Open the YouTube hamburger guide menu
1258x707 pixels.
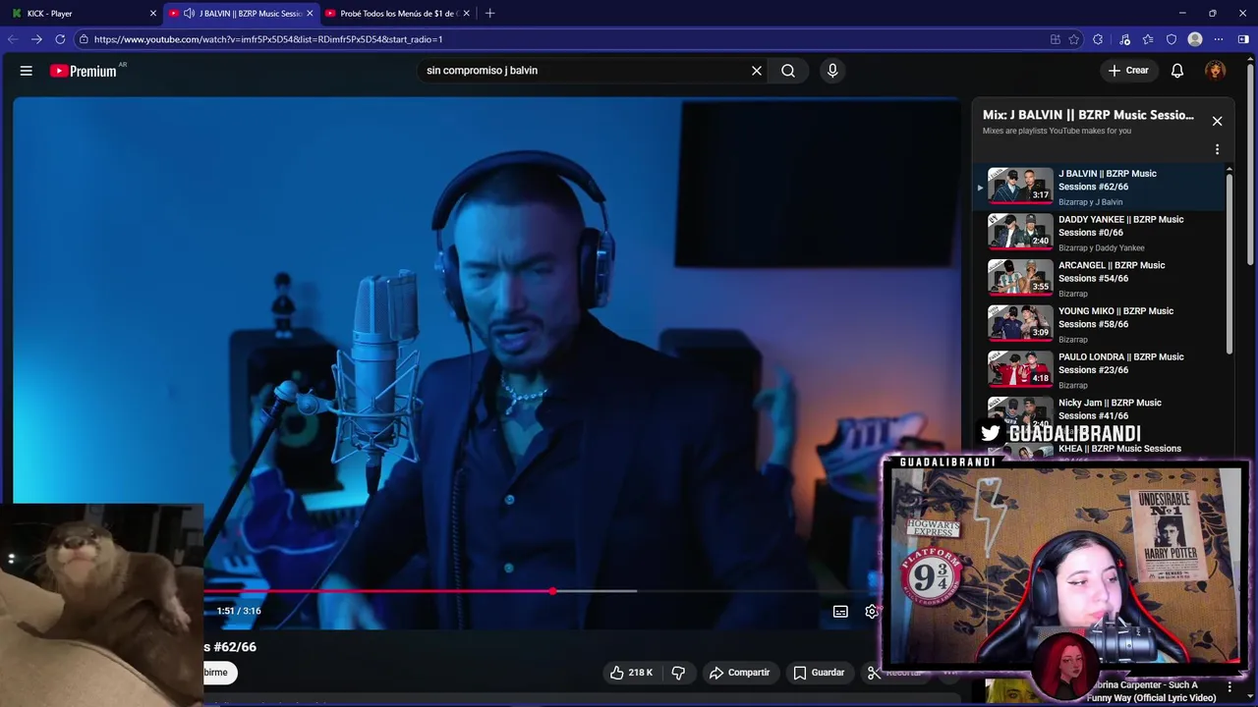27,71
